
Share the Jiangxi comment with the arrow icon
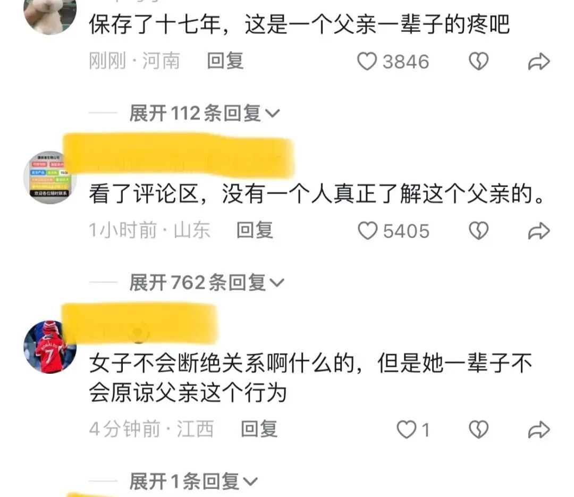click(x=539, y=429)
